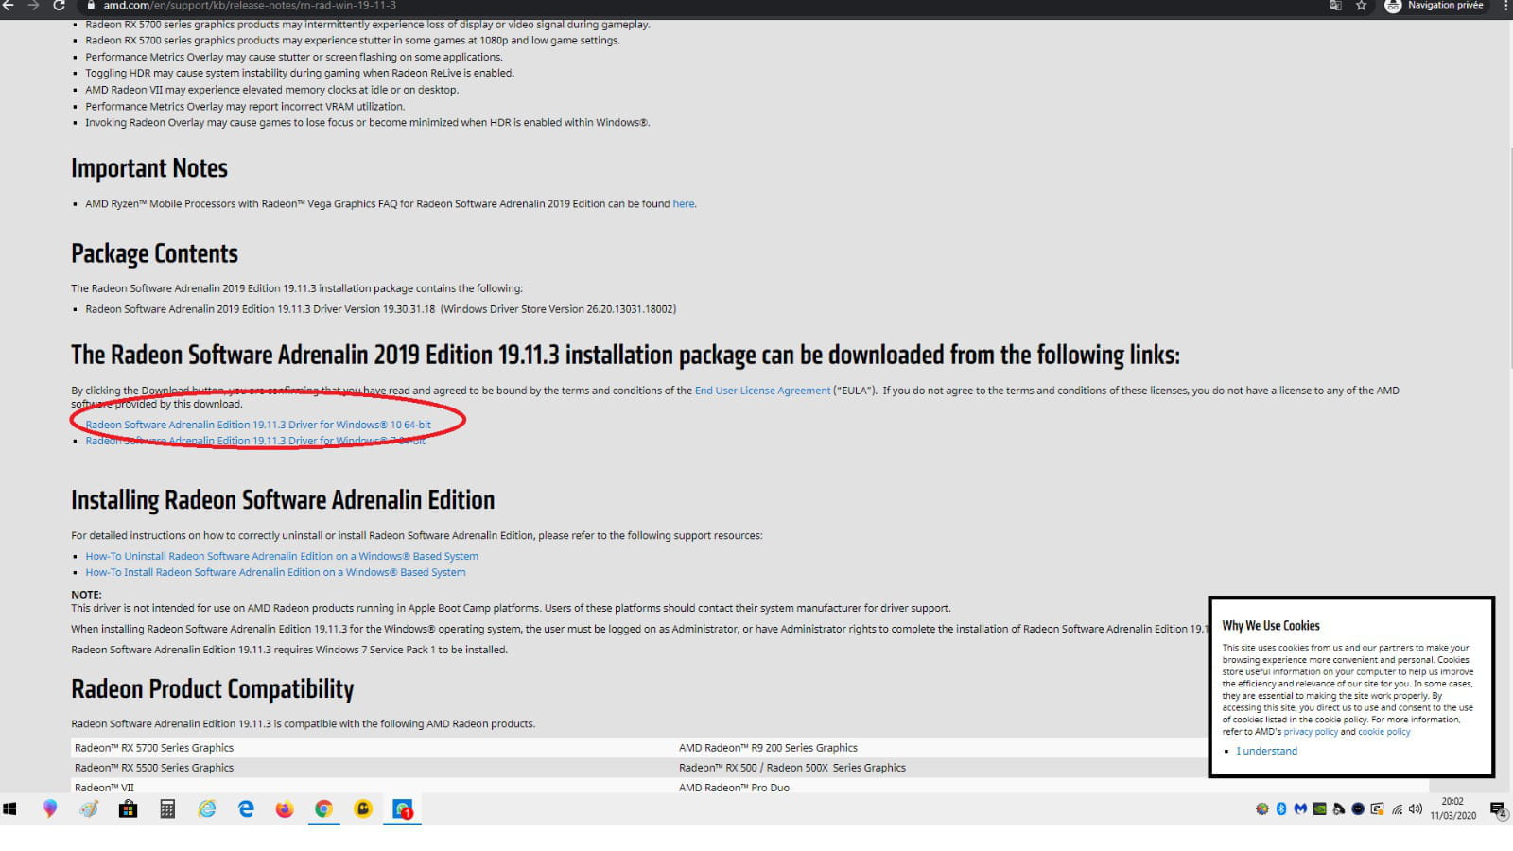Open the yellow ghost app in taskbar

click(x=363, y=808)
